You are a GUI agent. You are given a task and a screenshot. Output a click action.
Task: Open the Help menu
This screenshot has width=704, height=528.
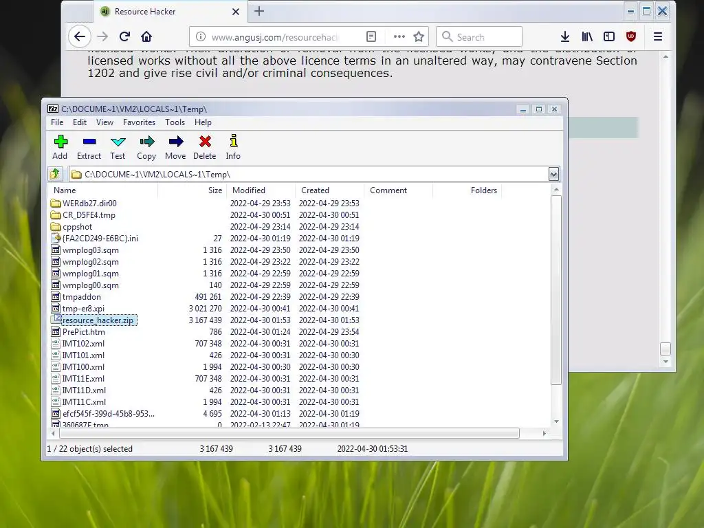203,122
